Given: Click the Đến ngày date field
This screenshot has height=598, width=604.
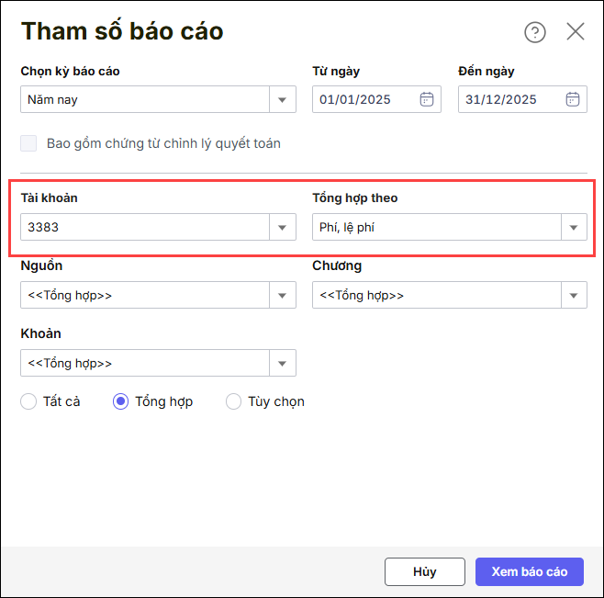Looking at the screenshot, I should 509,99.
